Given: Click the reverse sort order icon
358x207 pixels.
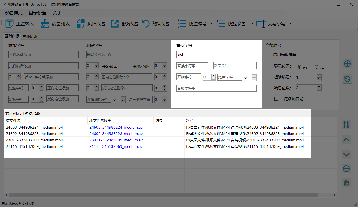Looking at the screenshot, I should 346,124.
